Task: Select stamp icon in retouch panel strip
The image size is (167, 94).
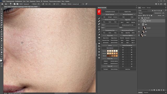Action: (99, 29)
